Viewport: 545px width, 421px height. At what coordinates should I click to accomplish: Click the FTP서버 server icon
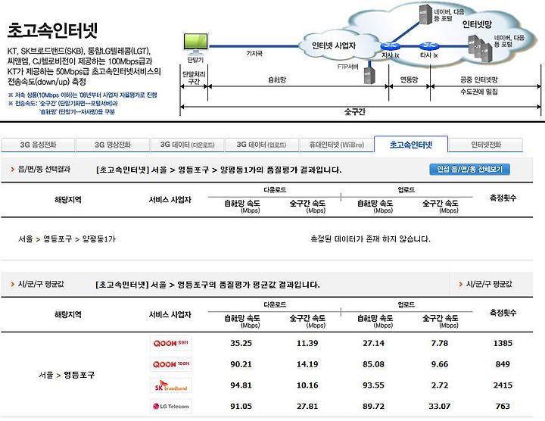pyautogui.click(x=369, y=75)
